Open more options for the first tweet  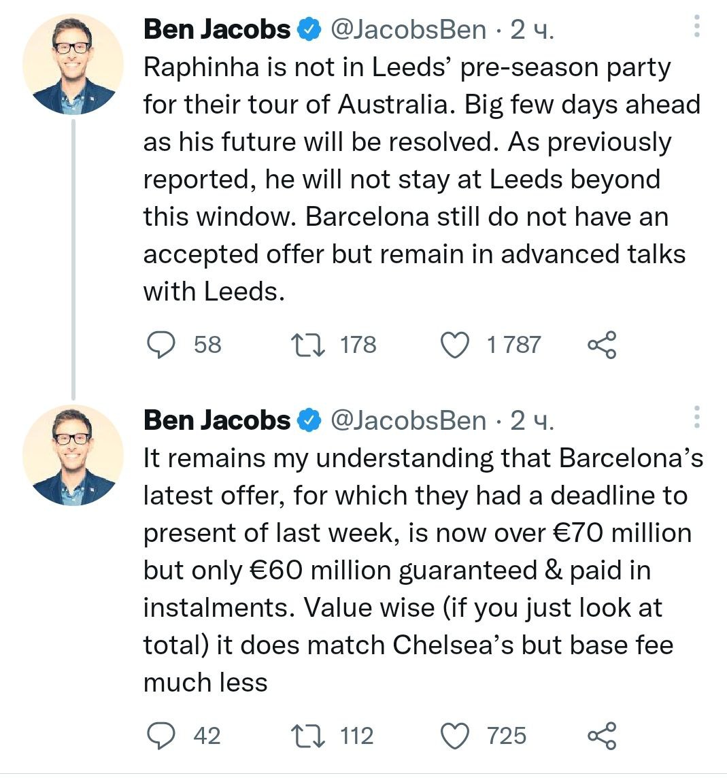[696, 27]
